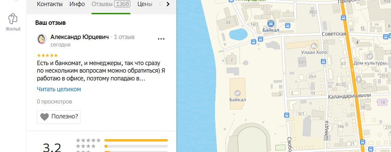Click building number 6/1
Image resolution: width=391 pixels, height=152 pixels.
(x=301, y=114)
